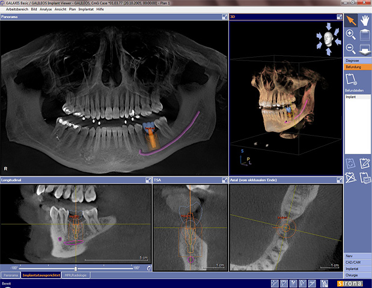Click the delete finding crossed clipboard icon
Image resolution: width=372 pixels, height=288 pixels.
coord(350,178)
